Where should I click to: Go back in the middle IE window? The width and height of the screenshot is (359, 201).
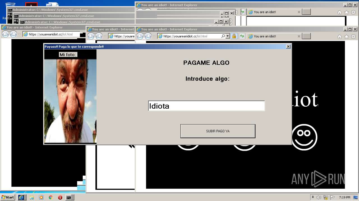[x=91, y=36]
